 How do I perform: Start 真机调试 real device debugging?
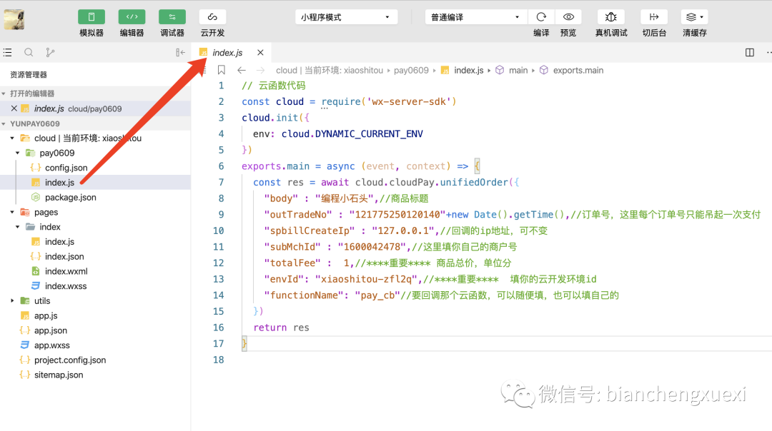(610, 16)
